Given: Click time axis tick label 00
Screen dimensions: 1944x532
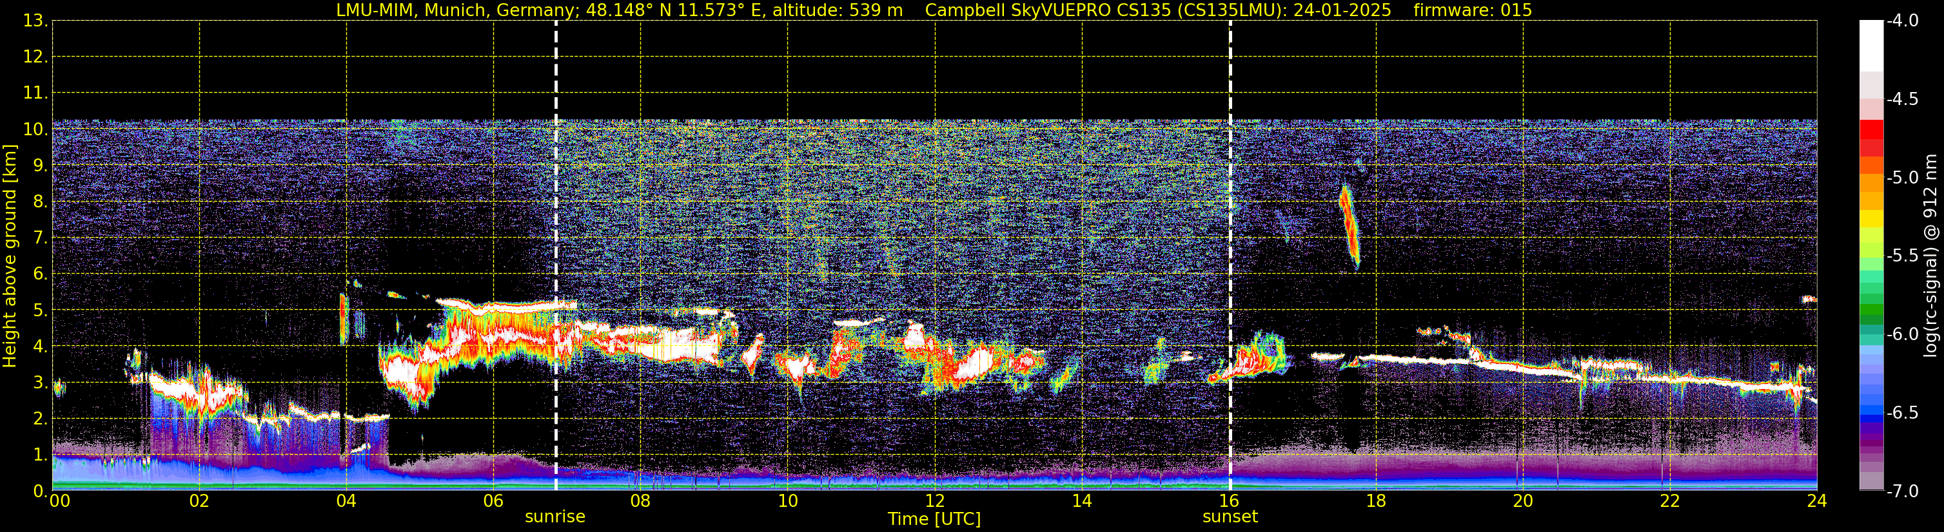Looking at the screenshot, I should pyautogui.click(x=59, y=502).
